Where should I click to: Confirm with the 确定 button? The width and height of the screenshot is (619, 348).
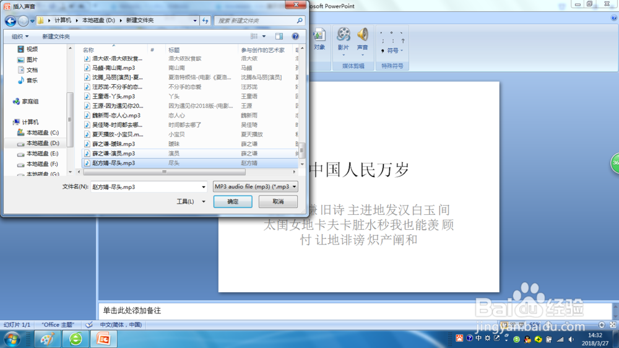click(233, 201)
